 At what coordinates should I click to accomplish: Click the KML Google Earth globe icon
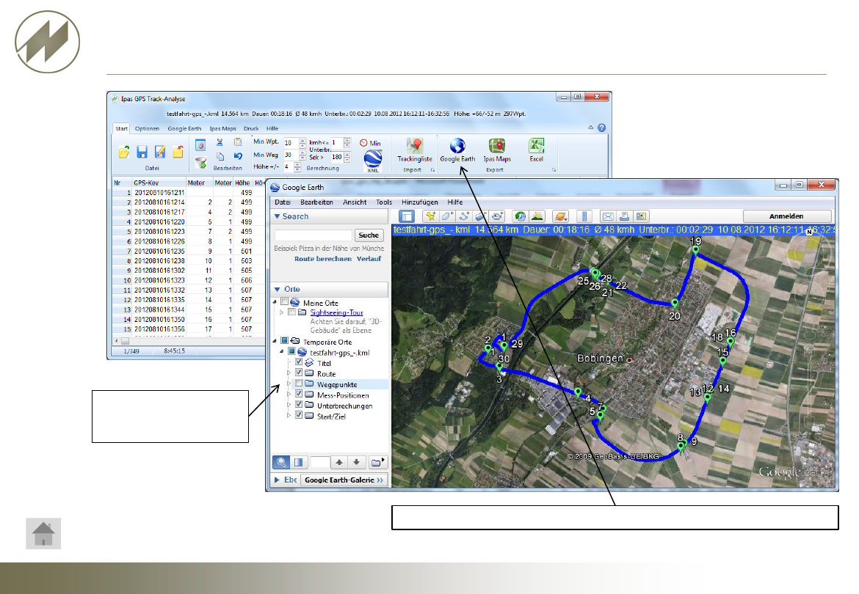[x=373, y=161]
